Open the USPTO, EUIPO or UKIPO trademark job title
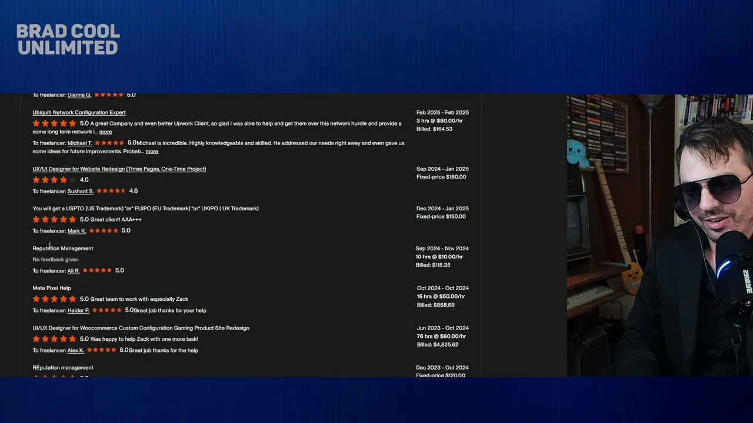 point(145,209)
